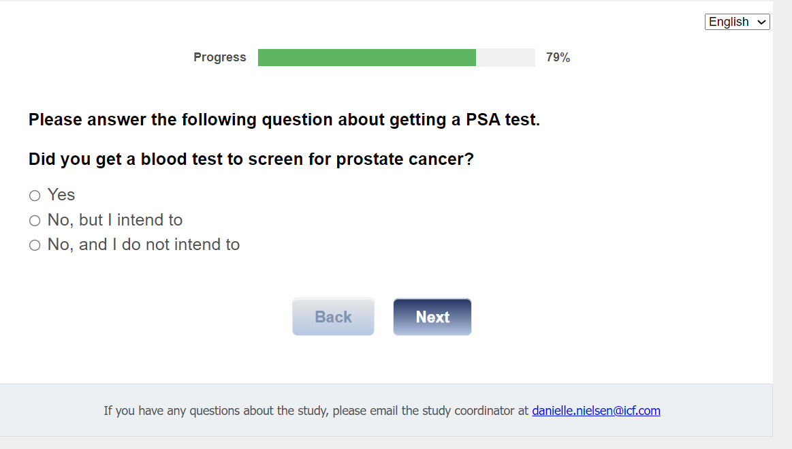Click the 79% progress percentage label

pos(558,58)
